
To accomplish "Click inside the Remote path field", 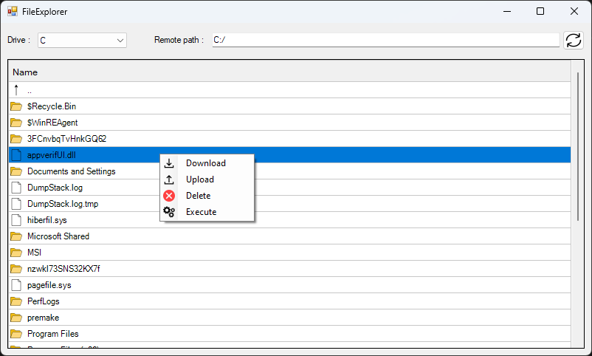I will [384, 40].
